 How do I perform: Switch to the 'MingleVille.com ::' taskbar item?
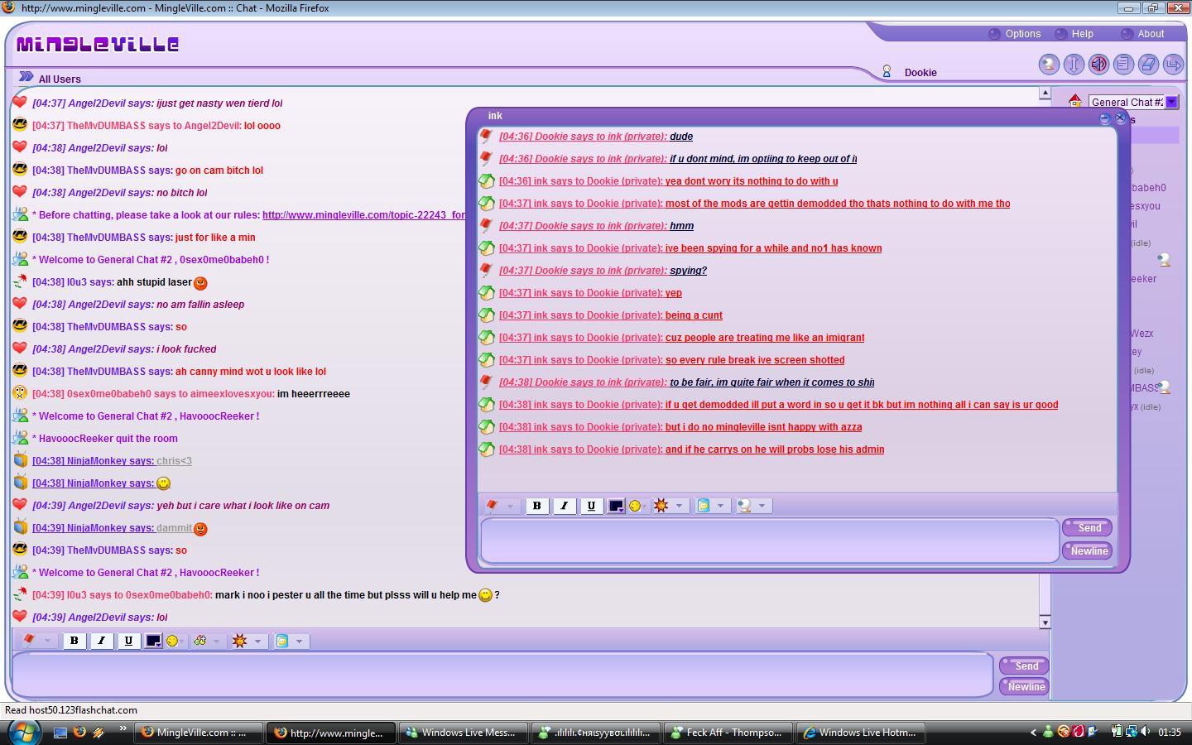(x=199, y=733)
